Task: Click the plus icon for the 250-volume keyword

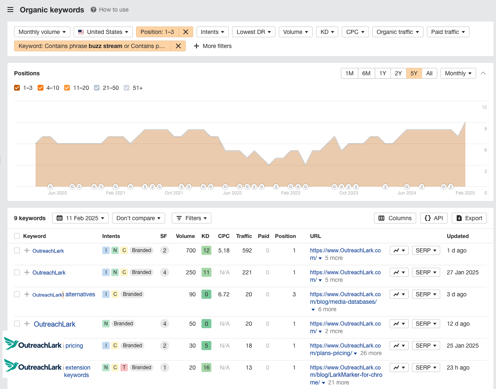Action: [27, 272]
